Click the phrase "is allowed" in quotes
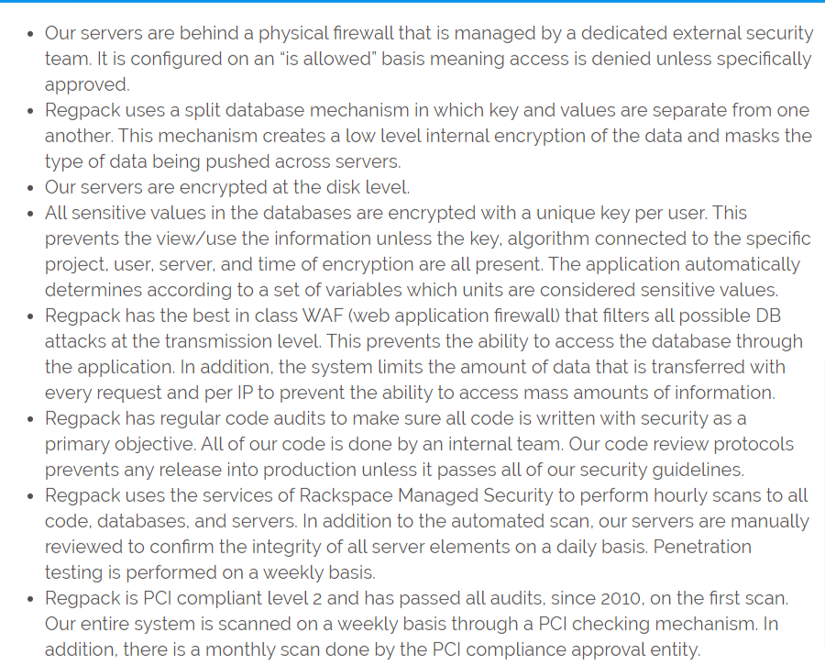This screenshot has width=825, height=666. (332, 59)
